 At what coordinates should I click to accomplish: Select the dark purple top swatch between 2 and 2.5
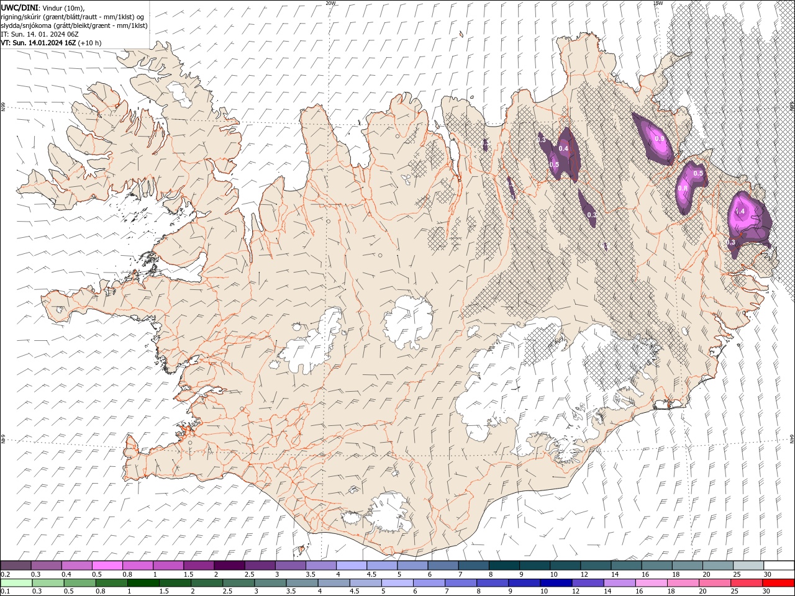coord(229,566)
